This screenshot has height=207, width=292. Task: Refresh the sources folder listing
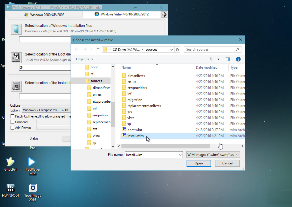click(177, 49)
